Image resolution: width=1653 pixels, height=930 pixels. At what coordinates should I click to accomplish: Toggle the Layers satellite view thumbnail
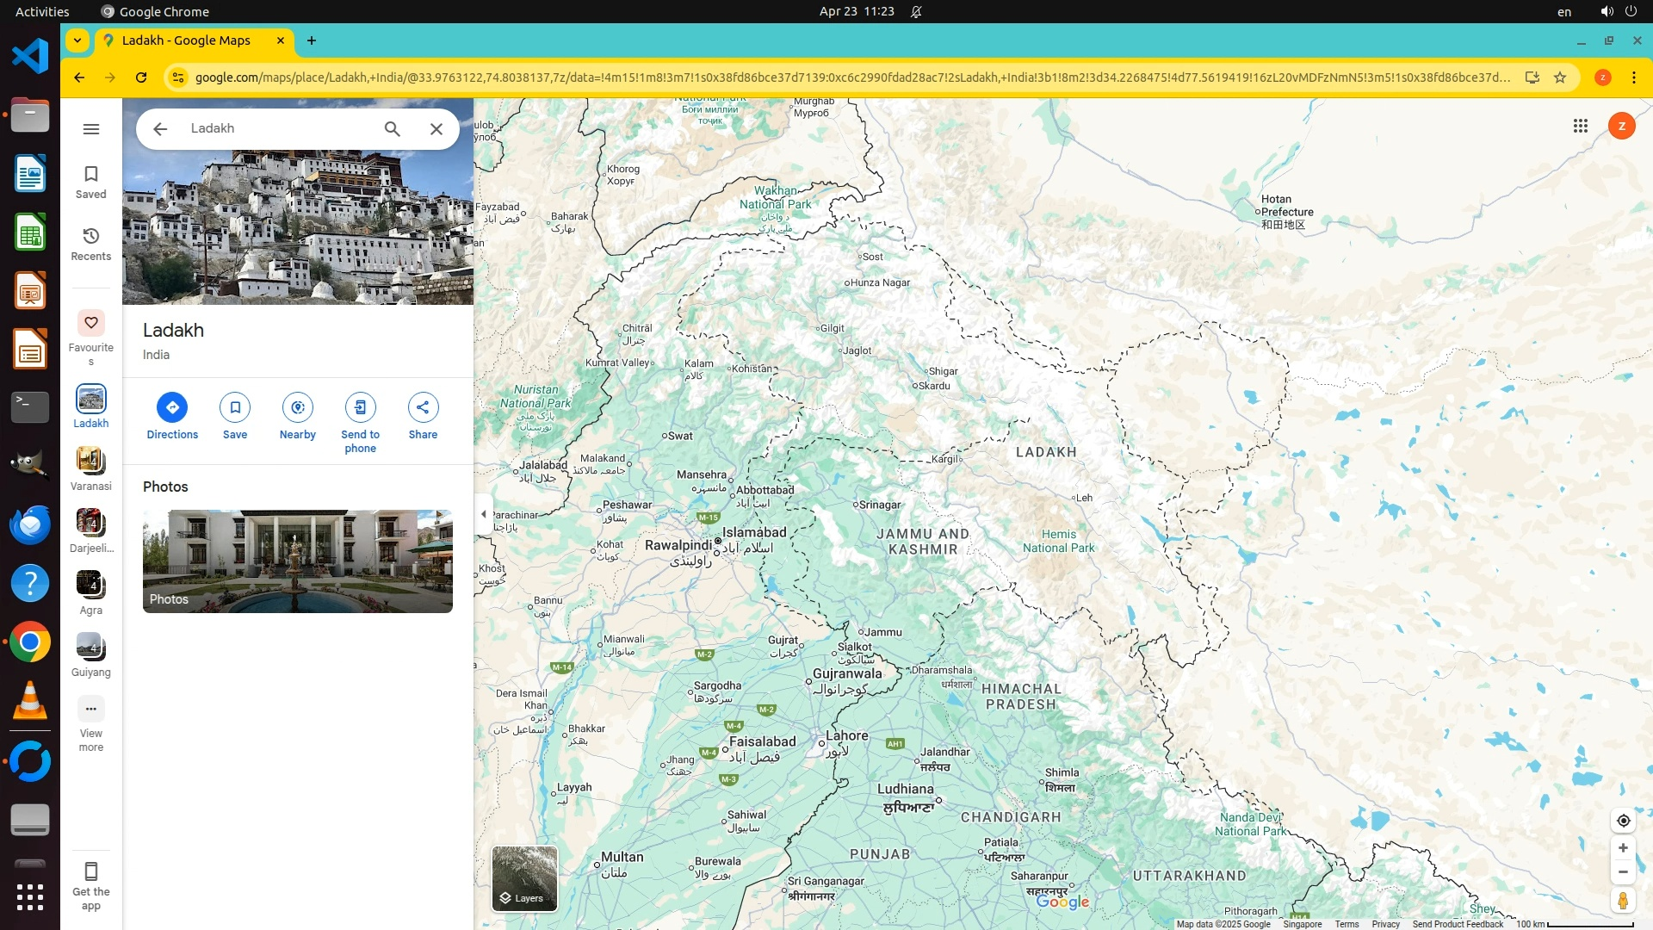pos(524,878)
